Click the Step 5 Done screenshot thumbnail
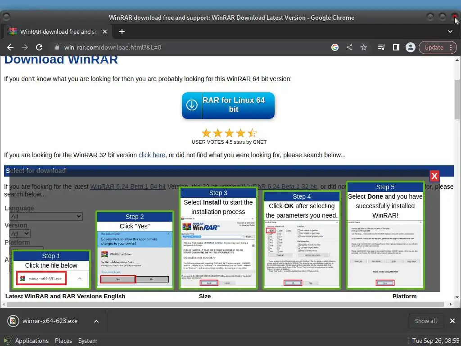Image resolution: width=461 pixels, height=346 pixels. coord(385,254)
